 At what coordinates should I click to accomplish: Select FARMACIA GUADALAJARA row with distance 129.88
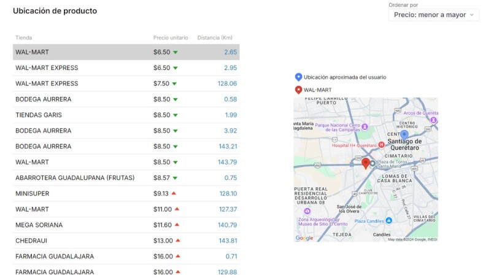tap(126, 271)
